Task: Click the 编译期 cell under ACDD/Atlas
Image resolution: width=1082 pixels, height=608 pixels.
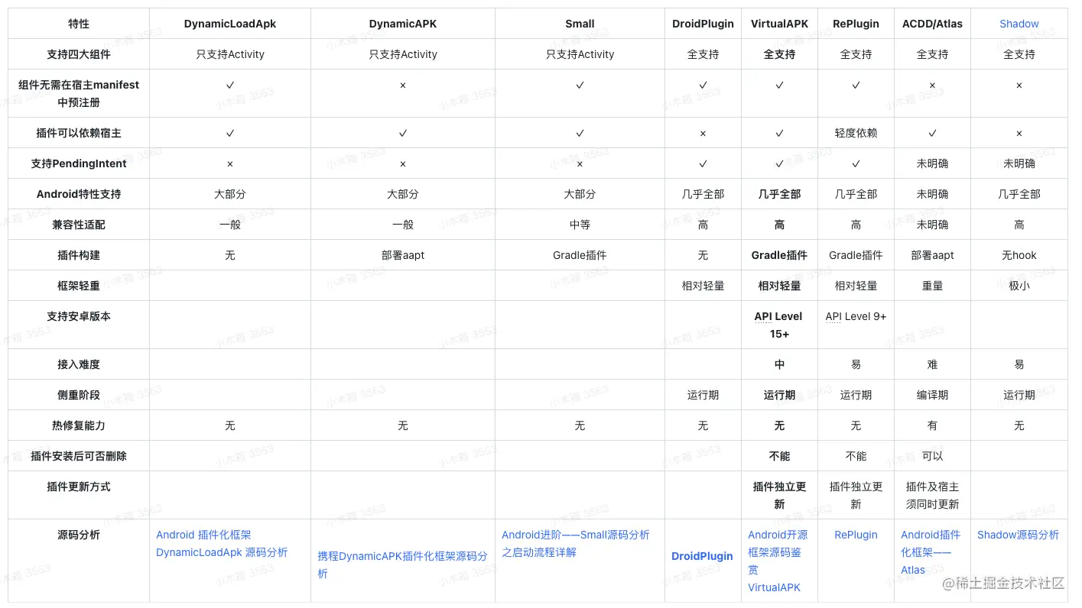Action: 932,395
